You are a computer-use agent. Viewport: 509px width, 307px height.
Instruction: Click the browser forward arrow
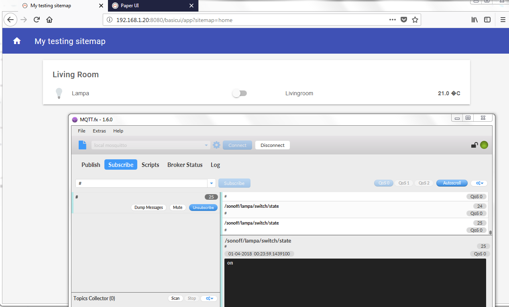pyautogui.click(x=24, y=20)
